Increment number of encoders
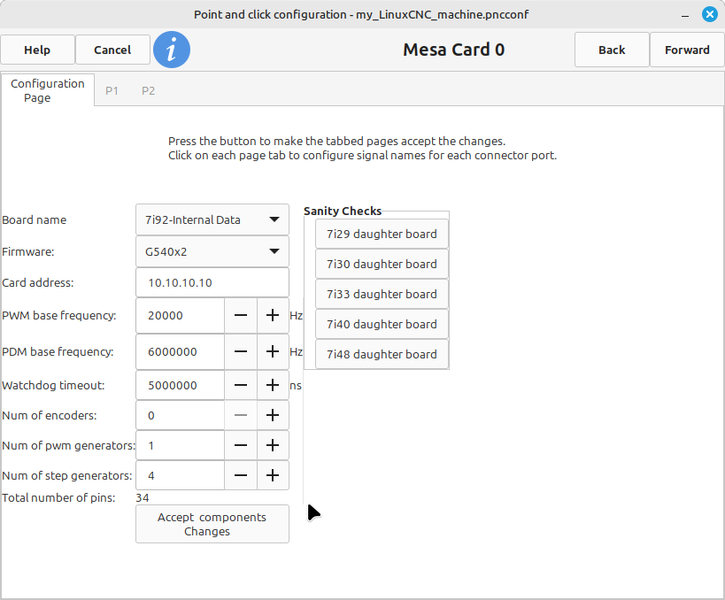This screenshot has height=600, width=725. pos(273,415)
